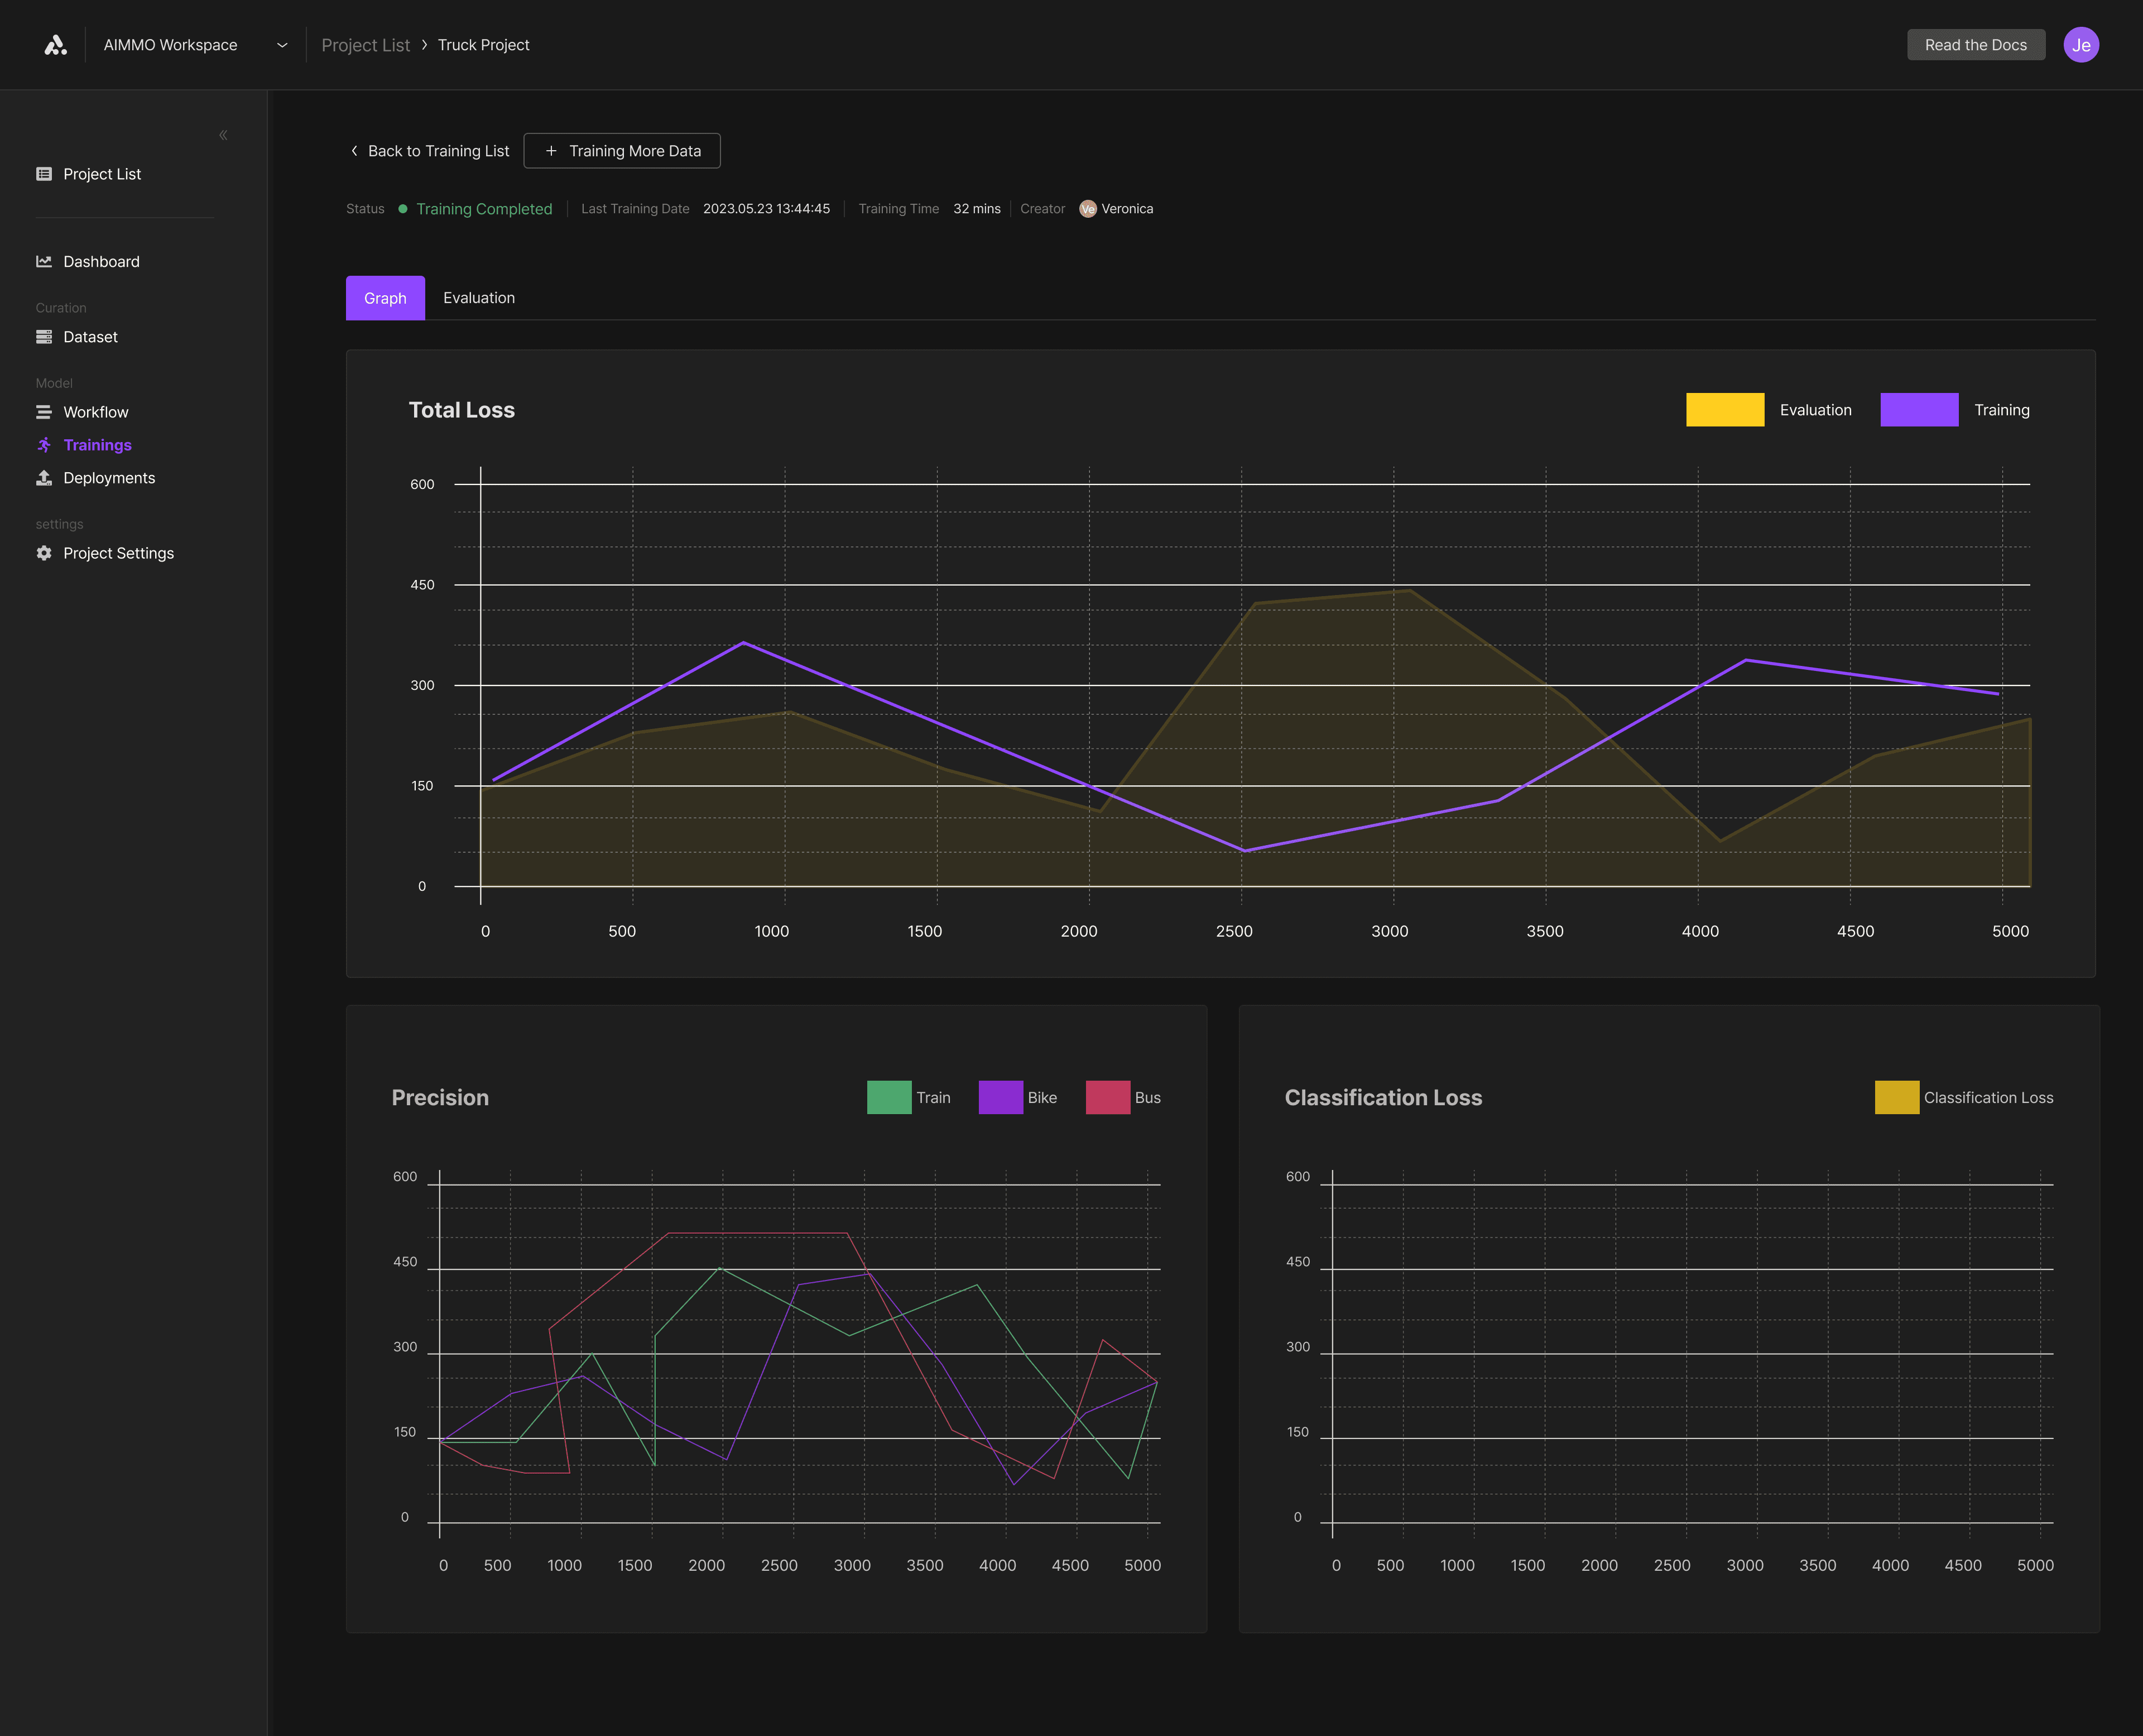
Task: Click the Bike purple legend swatch
Action: pyautogui.click(x=1000, y=1097)
